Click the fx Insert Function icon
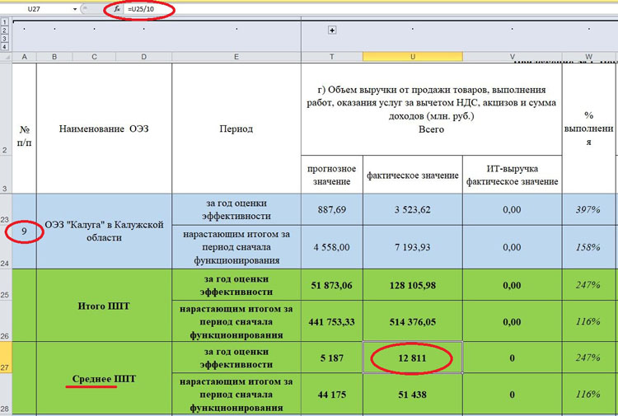 (x=117, y=8)
